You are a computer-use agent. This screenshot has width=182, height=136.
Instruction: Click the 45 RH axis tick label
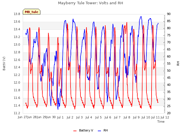[169, 78]
